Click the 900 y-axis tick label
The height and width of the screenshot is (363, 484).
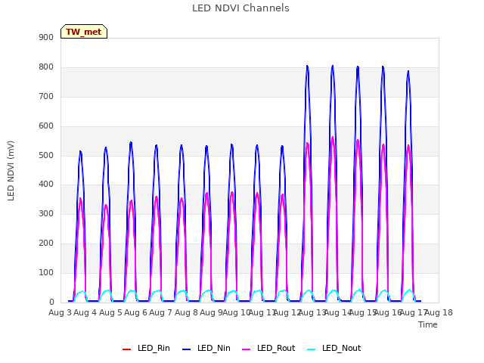(x=46, y=38)
